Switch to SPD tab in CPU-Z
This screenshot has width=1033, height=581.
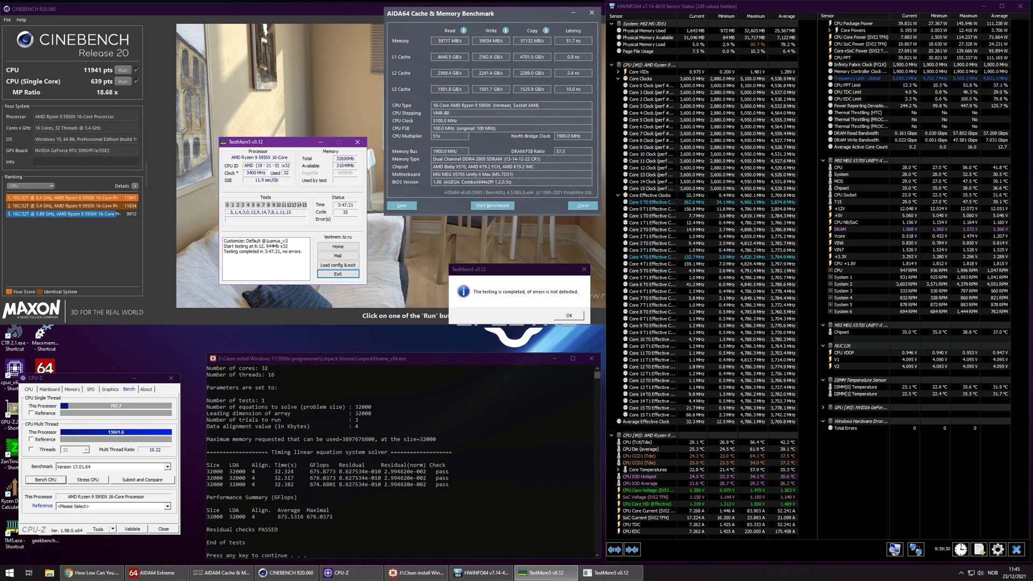90,389
